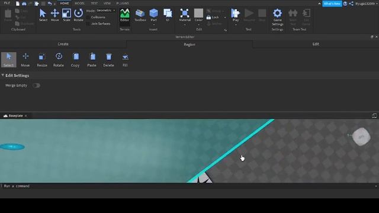Click terrain region Copy tool
Viewport: 379px width, 213px height.
75,60
